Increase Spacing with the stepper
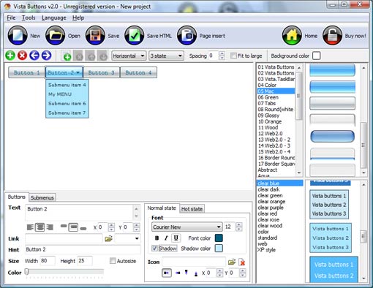This screenshot has height=288, width=373. pos(222,53)
